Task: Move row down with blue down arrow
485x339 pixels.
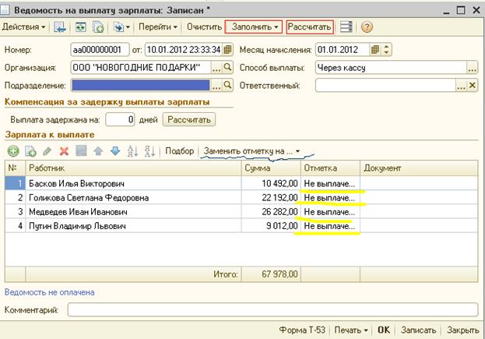Action: click(x=115, y=150)
